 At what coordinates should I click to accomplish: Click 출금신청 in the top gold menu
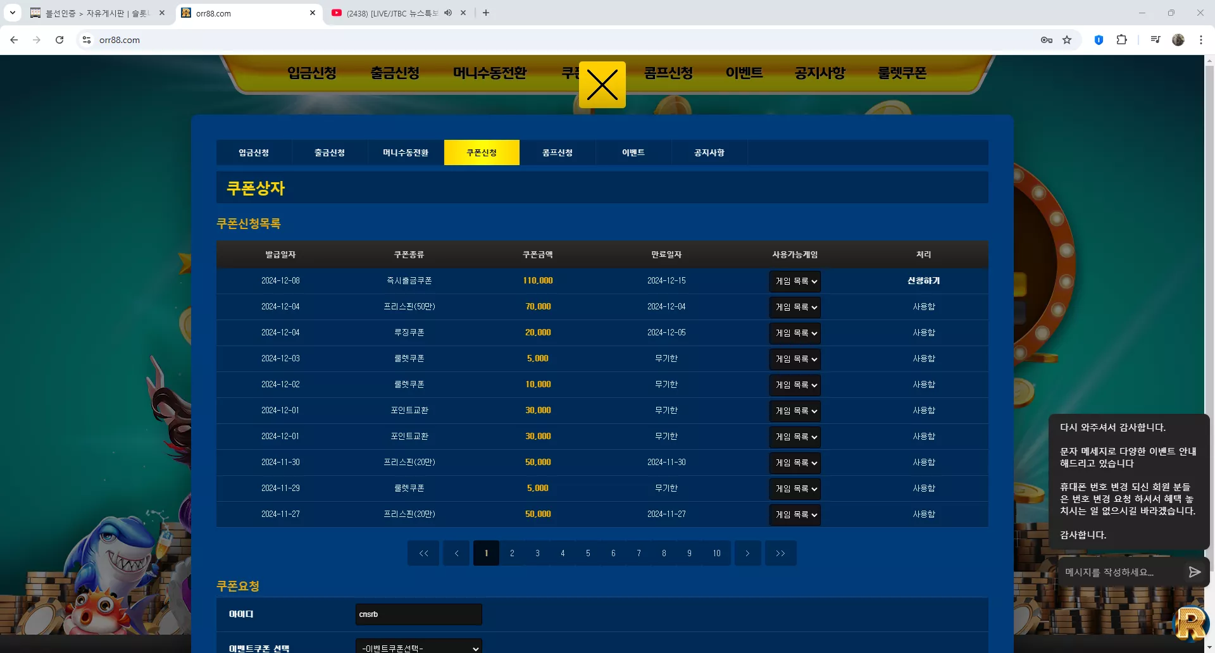click(x=396, y=73)
